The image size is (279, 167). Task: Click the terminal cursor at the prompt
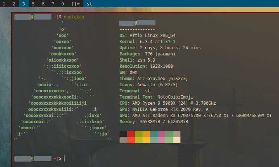pos(64,158)
